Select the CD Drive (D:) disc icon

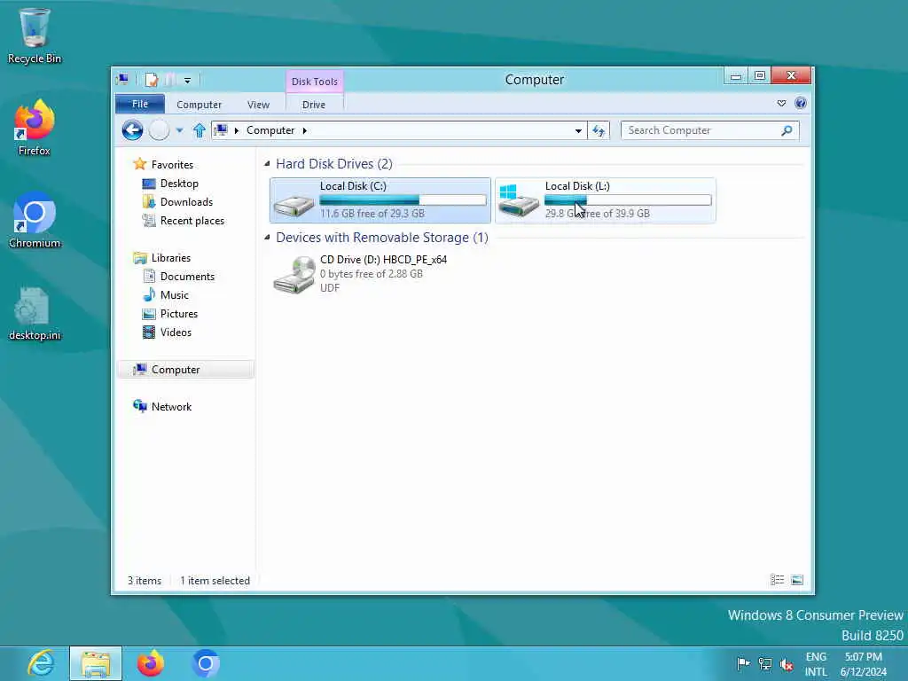coord(294,275)
